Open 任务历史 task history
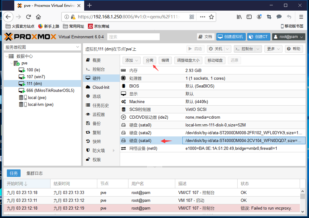 pos(101,106)
